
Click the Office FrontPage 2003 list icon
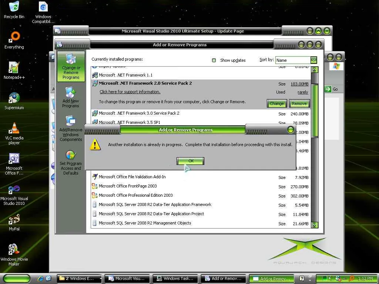pos(94,186)
